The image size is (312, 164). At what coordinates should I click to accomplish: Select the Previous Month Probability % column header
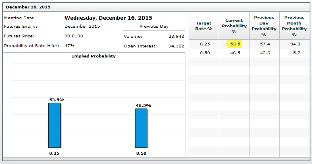click(x=294, y=26)
